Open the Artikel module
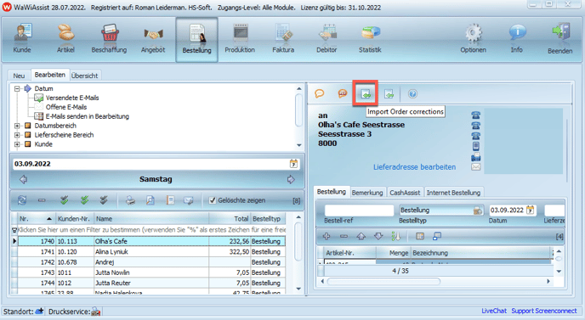This screenshot has height=320, width=585. click(x=65, y=38)
